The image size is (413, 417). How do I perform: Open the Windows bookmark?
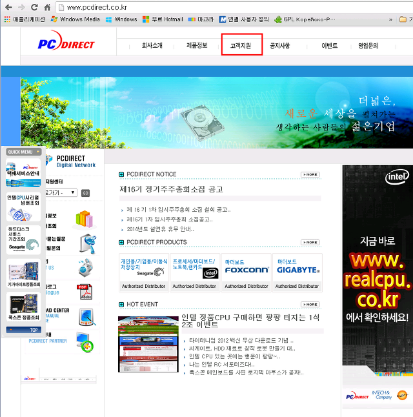[121, 19]
